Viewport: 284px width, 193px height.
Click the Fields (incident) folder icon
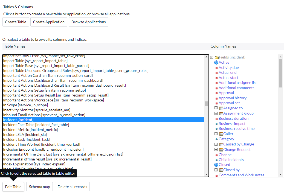coord(217,57)
